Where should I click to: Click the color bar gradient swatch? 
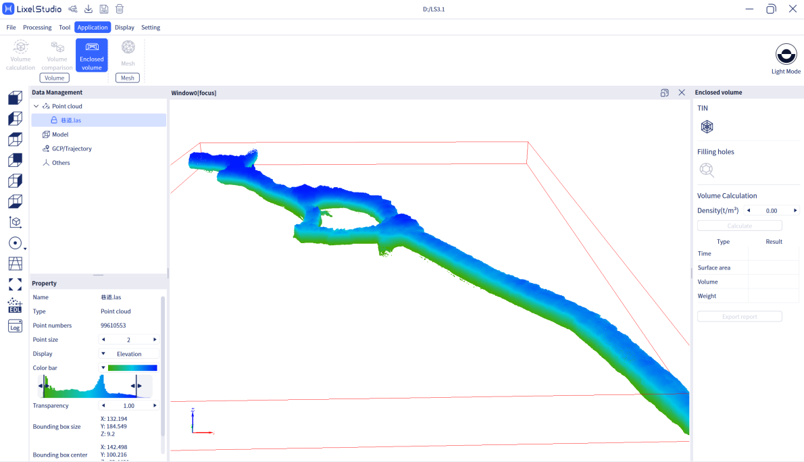click(132, 367)
